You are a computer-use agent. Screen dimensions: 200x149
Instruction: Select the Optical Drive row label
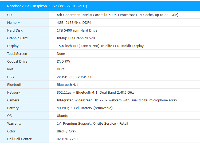17,62
